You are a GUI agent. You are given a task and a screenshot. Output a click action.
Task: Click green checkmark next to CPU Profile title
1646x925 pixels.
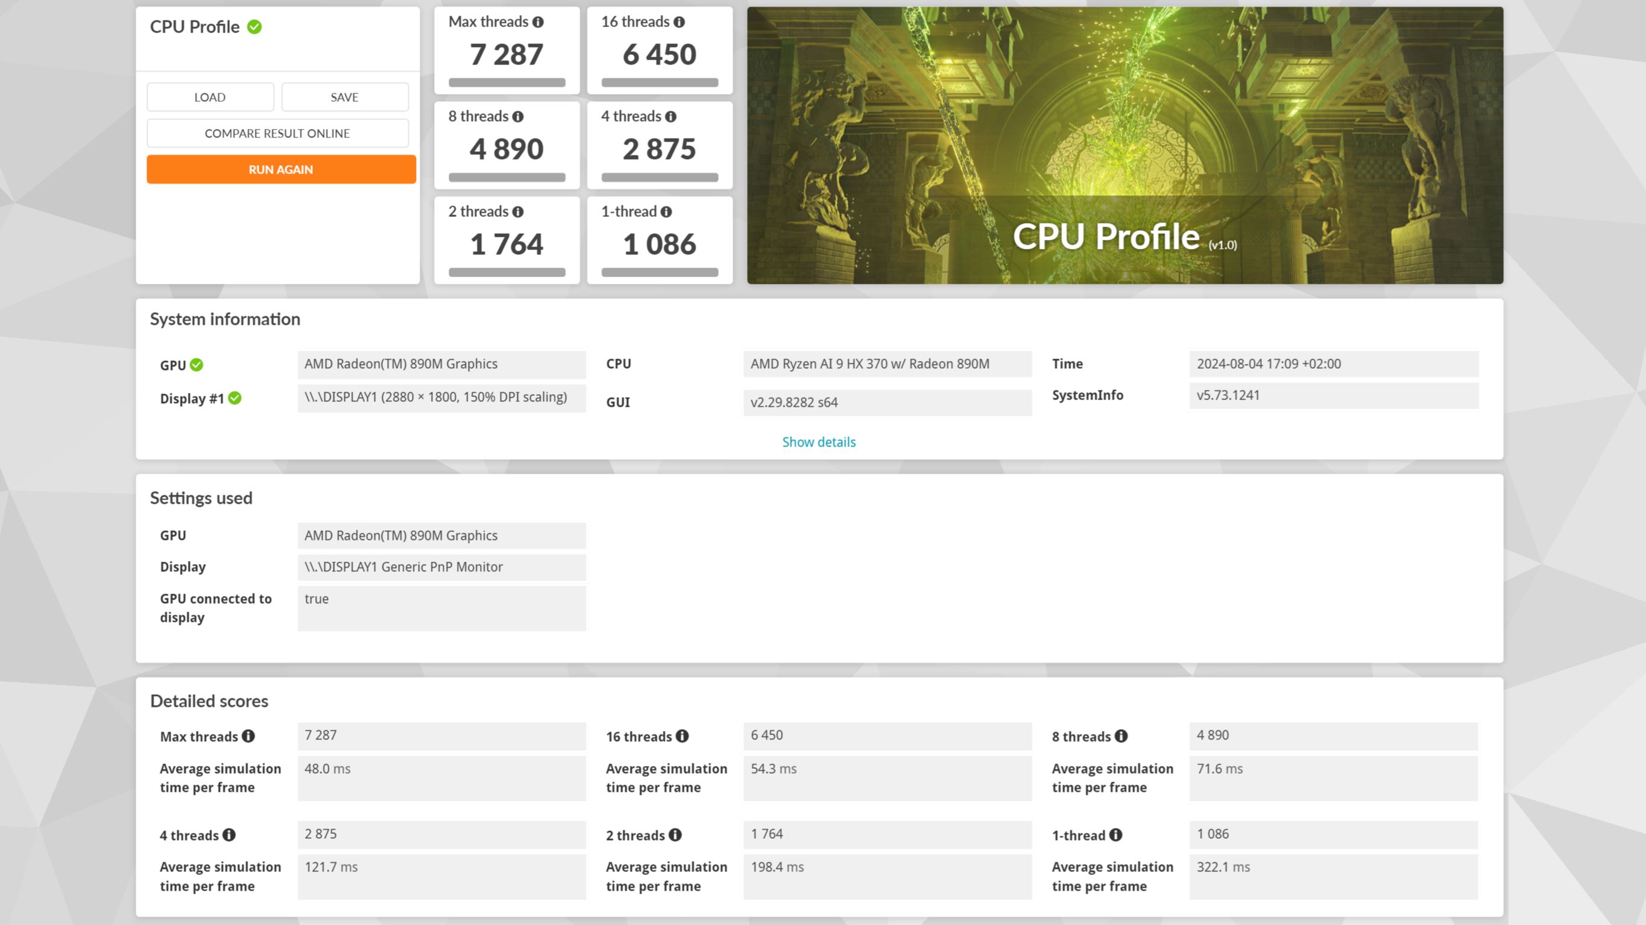click(254, 27)
